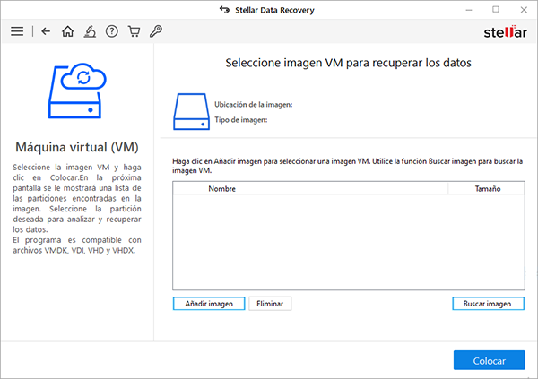Screen dimensions: 538x379
Task: Close the Stellar Data Recovery window
Action: point(524,10)
